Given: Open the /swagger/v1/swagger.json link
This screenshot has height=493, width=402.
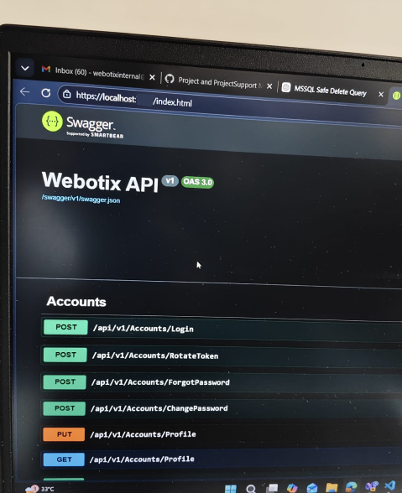Looking at the screenshot, I should point(81,199).
